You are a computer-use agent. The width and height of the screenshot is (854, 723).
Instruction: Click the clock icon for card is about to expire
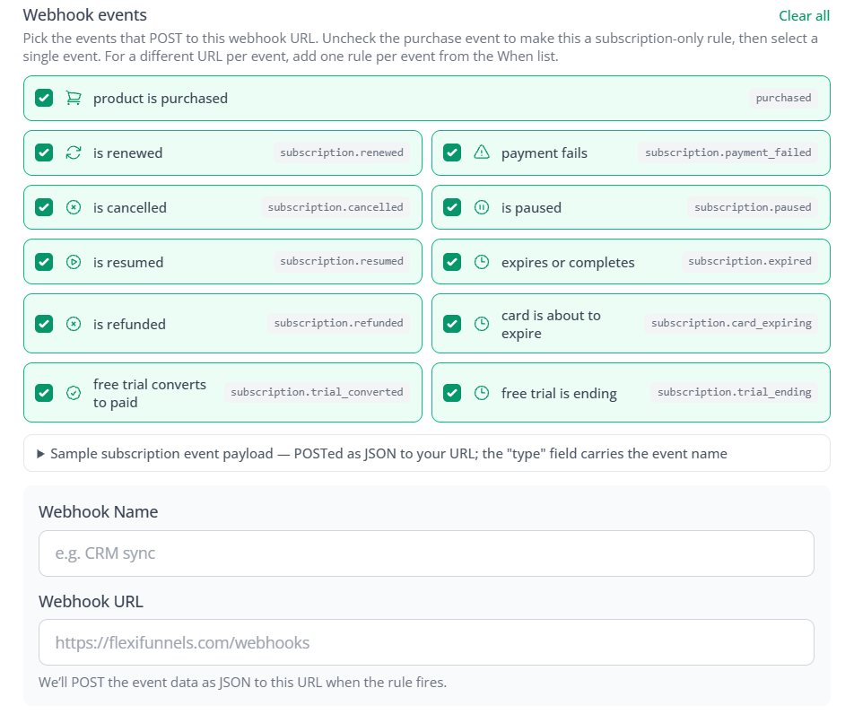coord(482,324)
